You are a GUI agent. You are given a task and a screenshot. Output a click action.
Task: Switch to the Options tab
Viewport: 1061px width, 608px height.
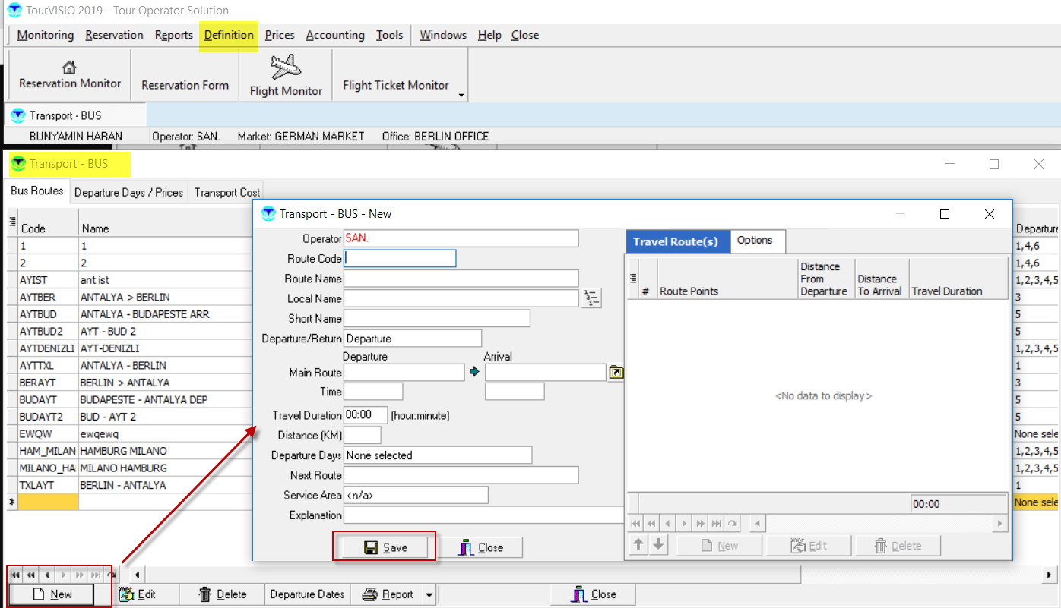pos(754,241)
